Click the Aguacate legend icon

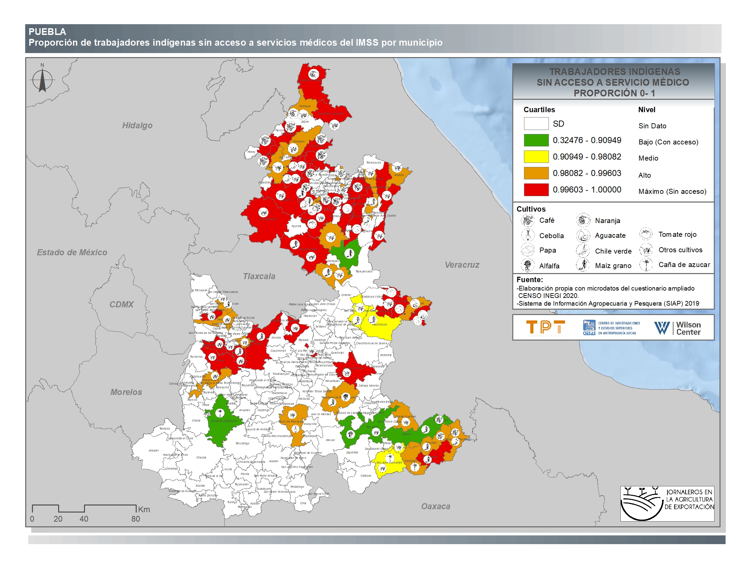[583, 235]
